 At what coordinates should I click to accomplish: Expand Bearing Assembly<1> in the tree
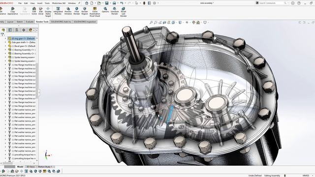[5, 50]
